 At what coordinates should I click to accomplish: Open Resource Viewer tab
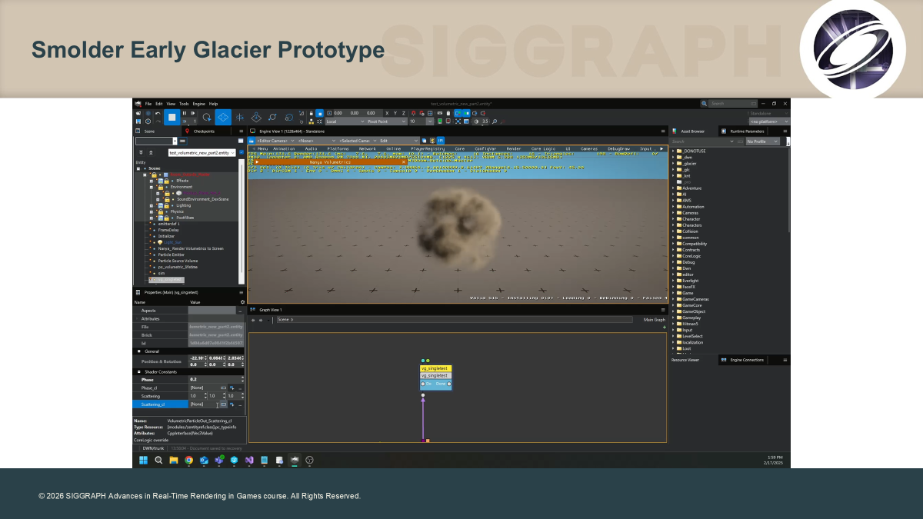click(685, 360)
